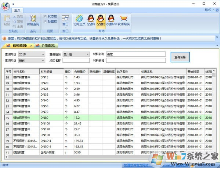The height and width of the screenshot is (169, 221).
Task: Click the 材料名称 input field
Action: coord(136,54)
